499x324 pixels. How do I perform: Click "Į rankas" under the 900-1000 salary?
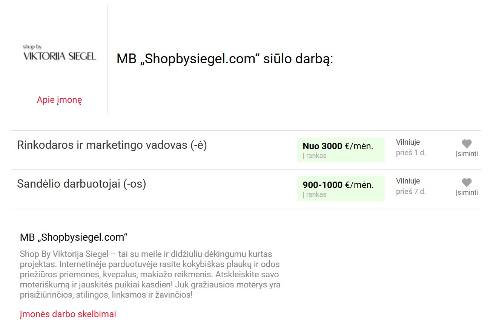pos(315,194)
